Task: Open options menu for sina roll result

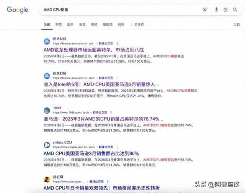Action: [117, 43]
